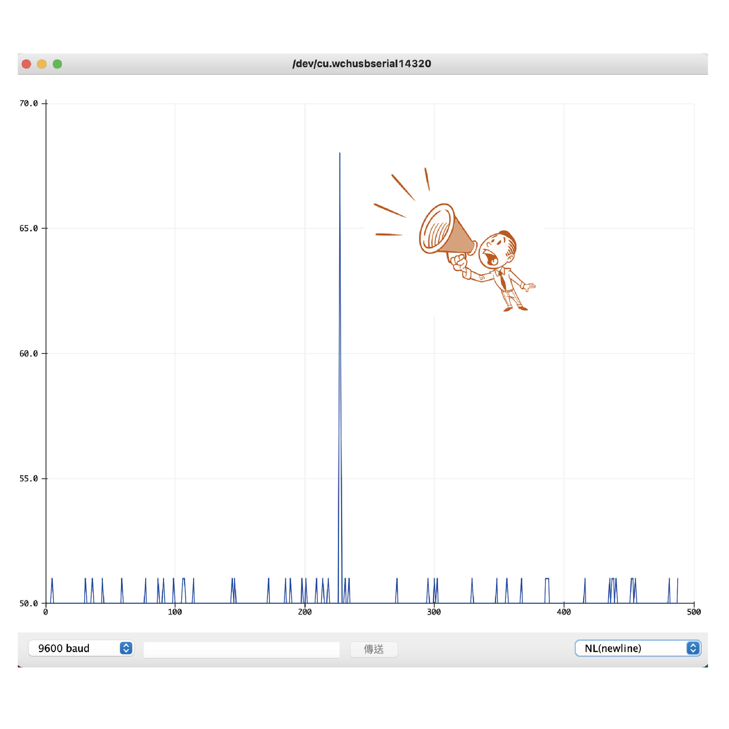Click the 60.0 y-axis label
This screenshot has height=729, width=729.
click(29, 354)
